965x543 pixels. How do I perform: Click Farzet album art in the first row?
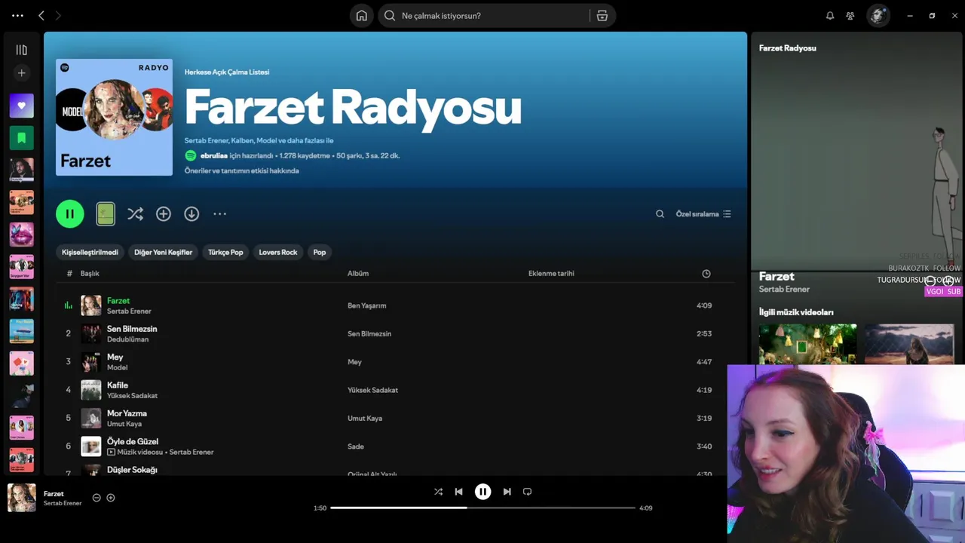pos(91,305)
